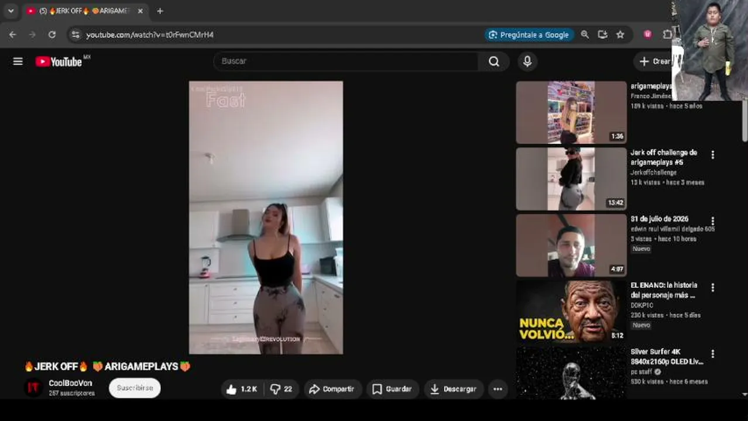This screenshot has width=748, height=421.
Task: Open the suggested video thumbnail lasting 1:36
Action: (x=571, y=112)
